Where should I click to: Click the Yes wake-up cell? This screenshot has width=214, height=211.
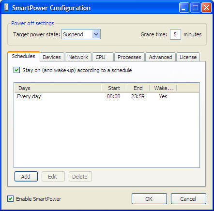(163, 96)
